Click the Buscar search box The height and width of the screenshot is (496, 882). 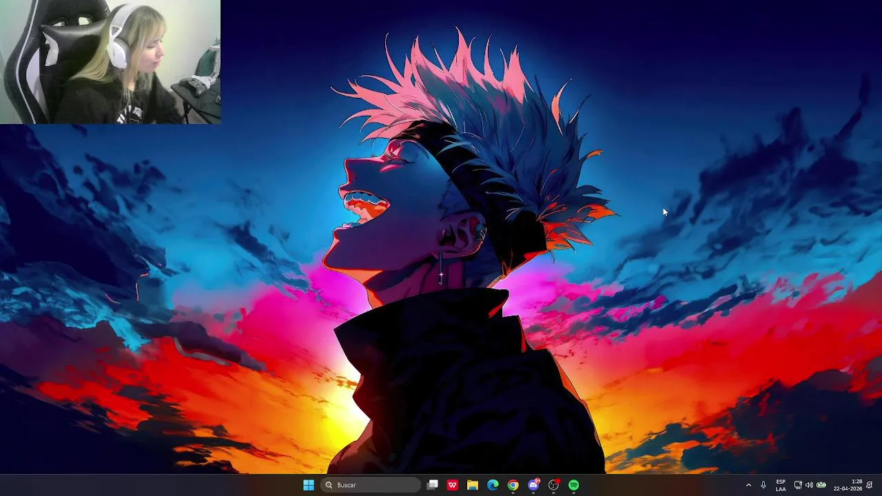(x=371, y=485)
